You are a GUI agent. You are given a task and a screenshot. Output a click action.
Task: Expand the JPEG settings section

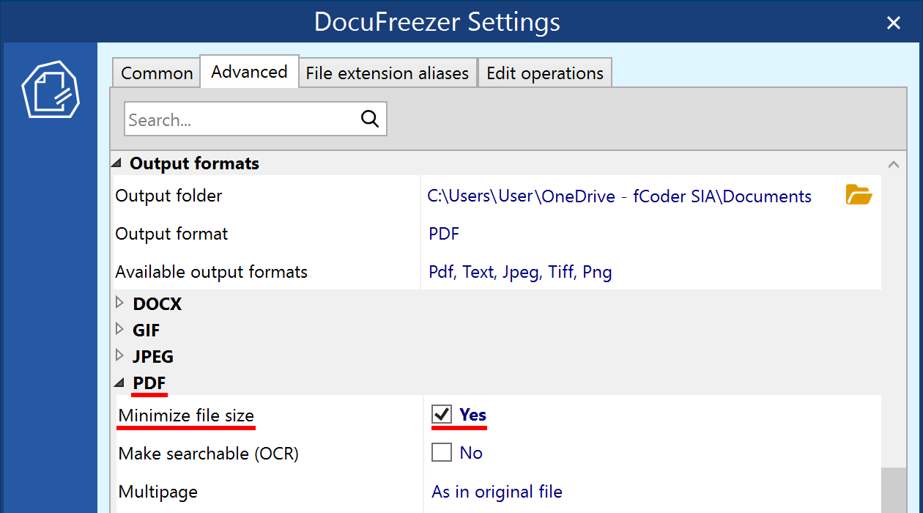tap(120, 355)
